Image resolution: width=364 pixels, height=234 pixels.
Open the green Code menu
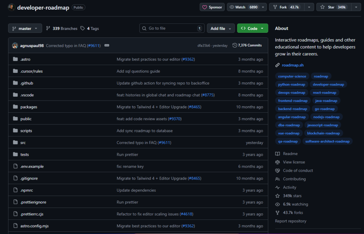[252, 28]
